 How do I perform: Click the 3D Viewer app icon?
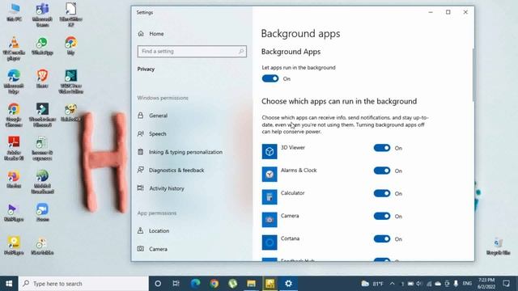pyautogui.click(x=270, y=151)
